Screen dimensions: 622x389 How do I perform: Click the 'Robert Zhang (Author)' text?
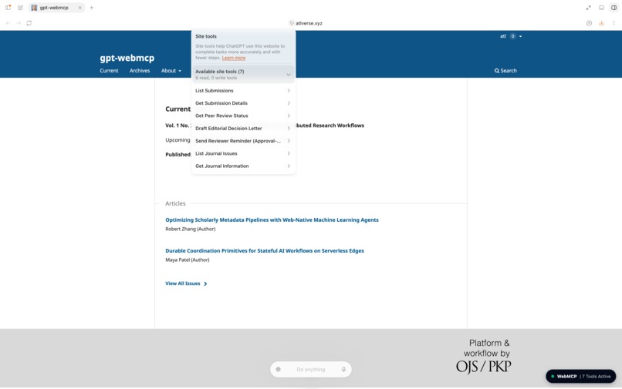pyautogui.click(x=191, y=229)
